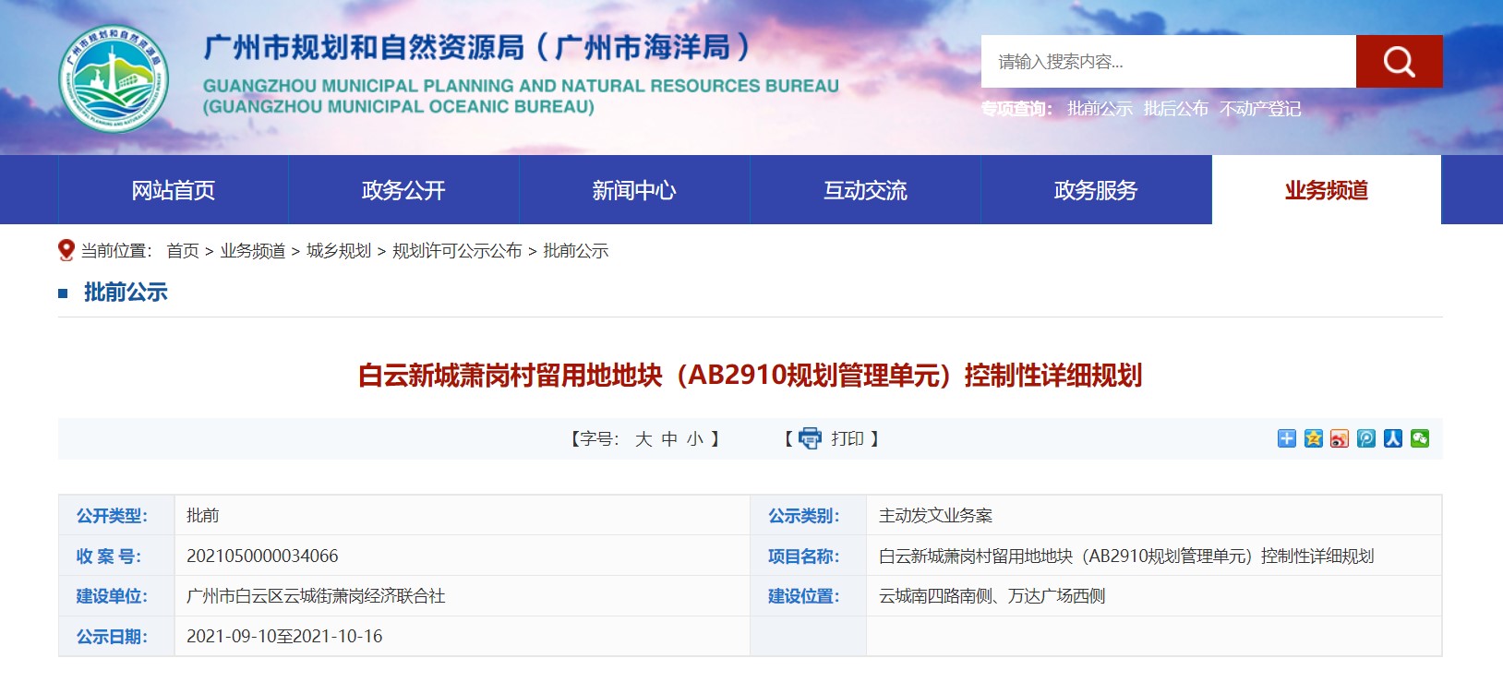Open 政务公开 navigation tab
The height and width of the screenshot is (694, 1503).
point(404,190)
